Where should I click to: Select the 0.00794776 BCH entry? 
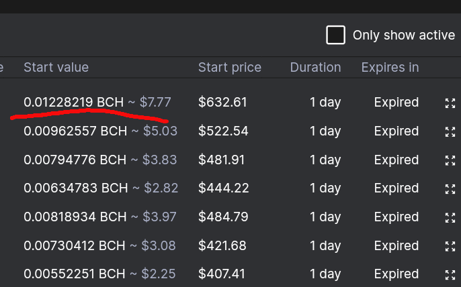point(75,160)
